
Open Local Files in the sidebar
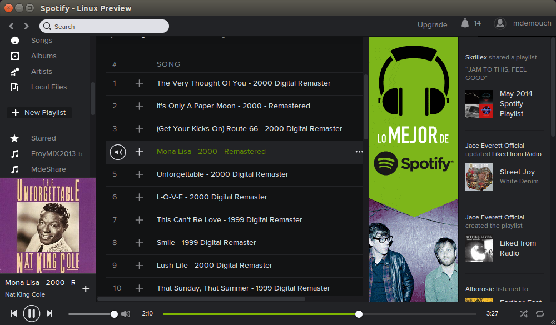pyautogui.click(x=49, y=87)
